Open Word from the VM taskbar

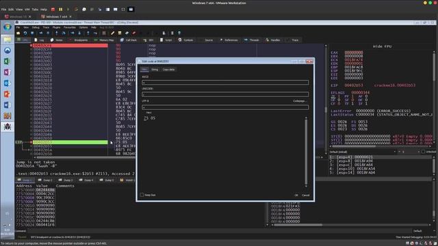[8, 105]
